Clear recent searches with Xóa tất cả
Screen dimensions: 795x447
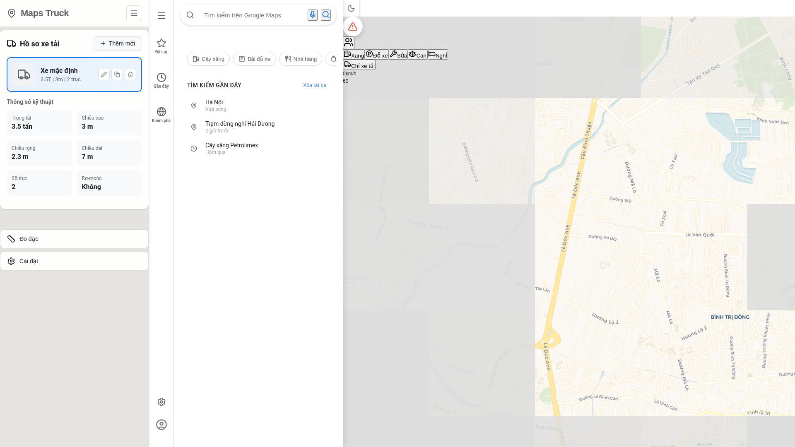pyautogui.click(x=315, y=85)
